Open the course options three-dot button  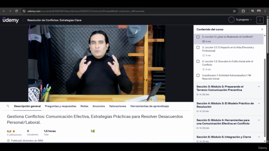coord(260,20)
